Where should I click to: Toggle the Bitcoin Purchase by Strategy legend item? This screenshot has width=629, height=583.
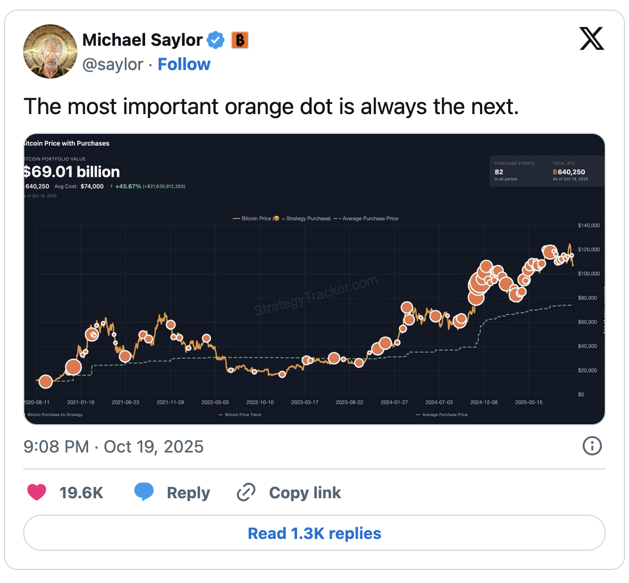[x=55, y=415]
